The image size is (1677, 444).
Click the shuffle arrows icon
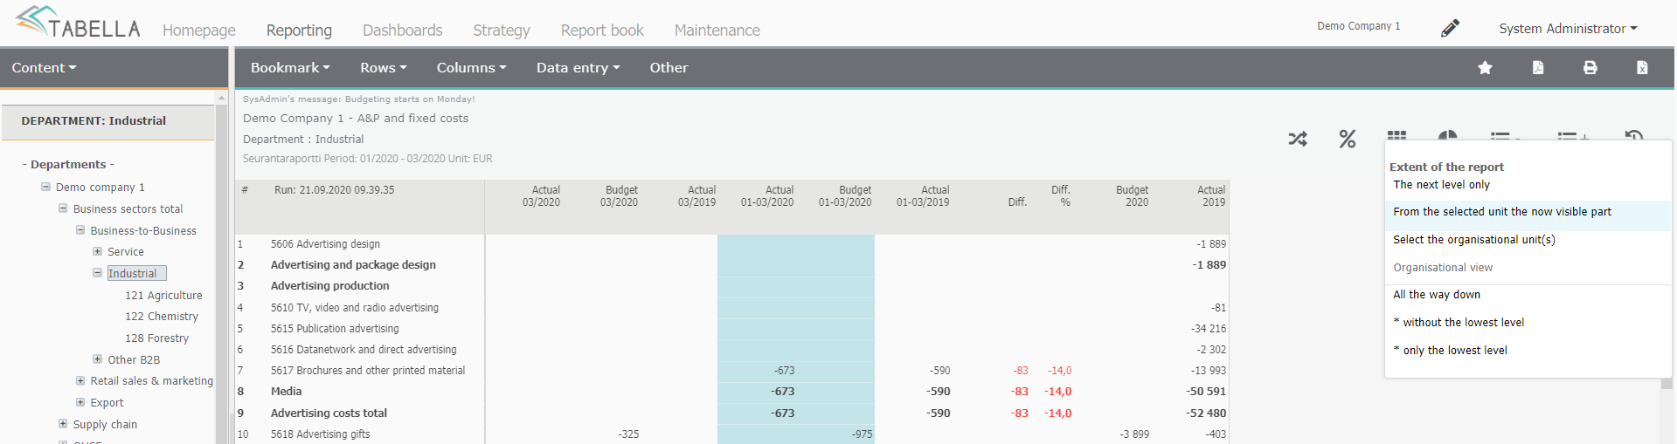(1298, 139)
